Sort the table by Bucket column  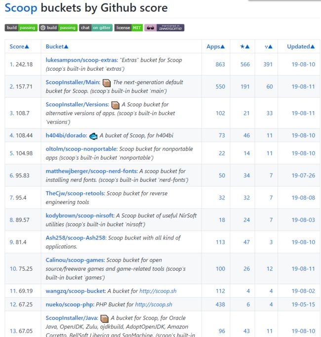[57, 46]
